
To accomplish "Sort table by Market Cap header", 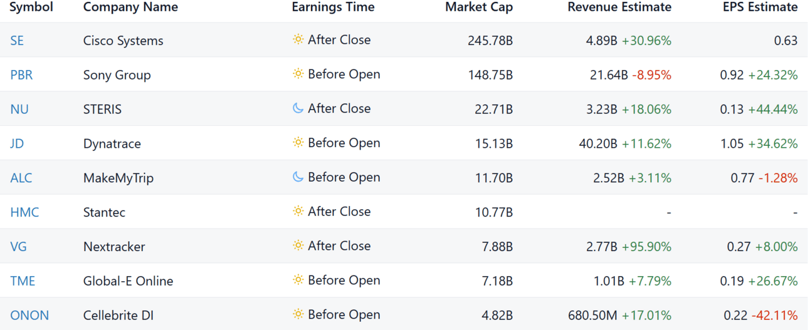I will pyautogui.click(x=478, y=8).
